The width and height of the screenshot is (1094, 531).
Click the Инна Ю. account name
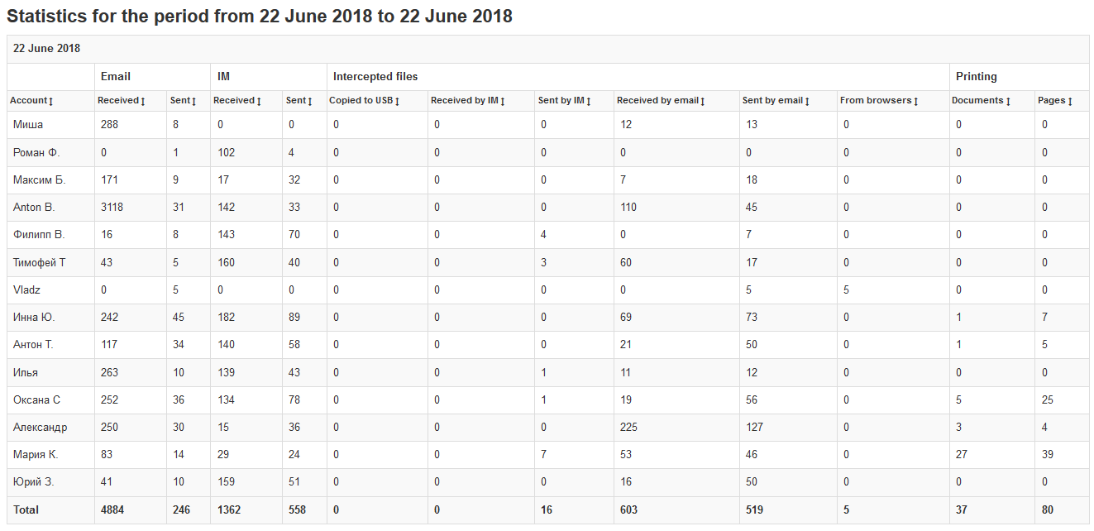[x=35, y=318]
